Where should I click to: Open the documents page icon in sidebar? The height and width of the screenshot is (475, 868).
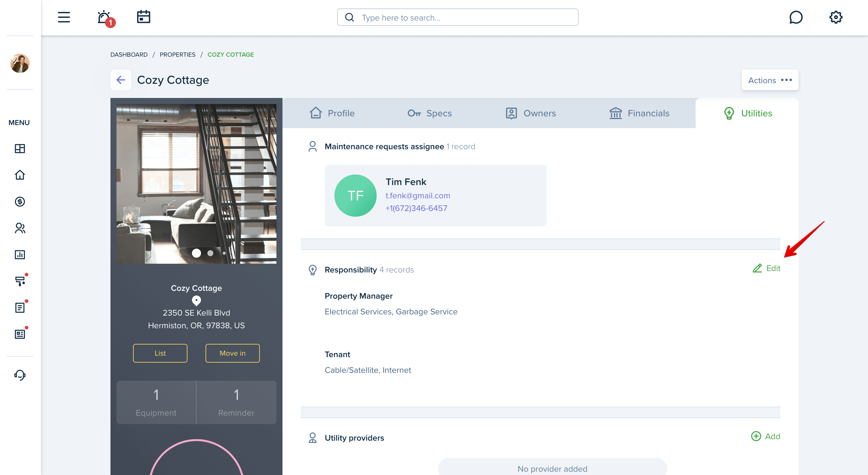pyautogui.click(x=20, y=307)
